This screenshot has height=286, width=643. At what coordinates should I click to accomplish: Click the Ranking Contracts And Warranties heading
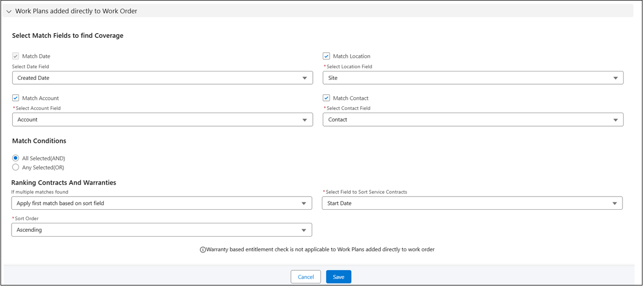[64, 182]
